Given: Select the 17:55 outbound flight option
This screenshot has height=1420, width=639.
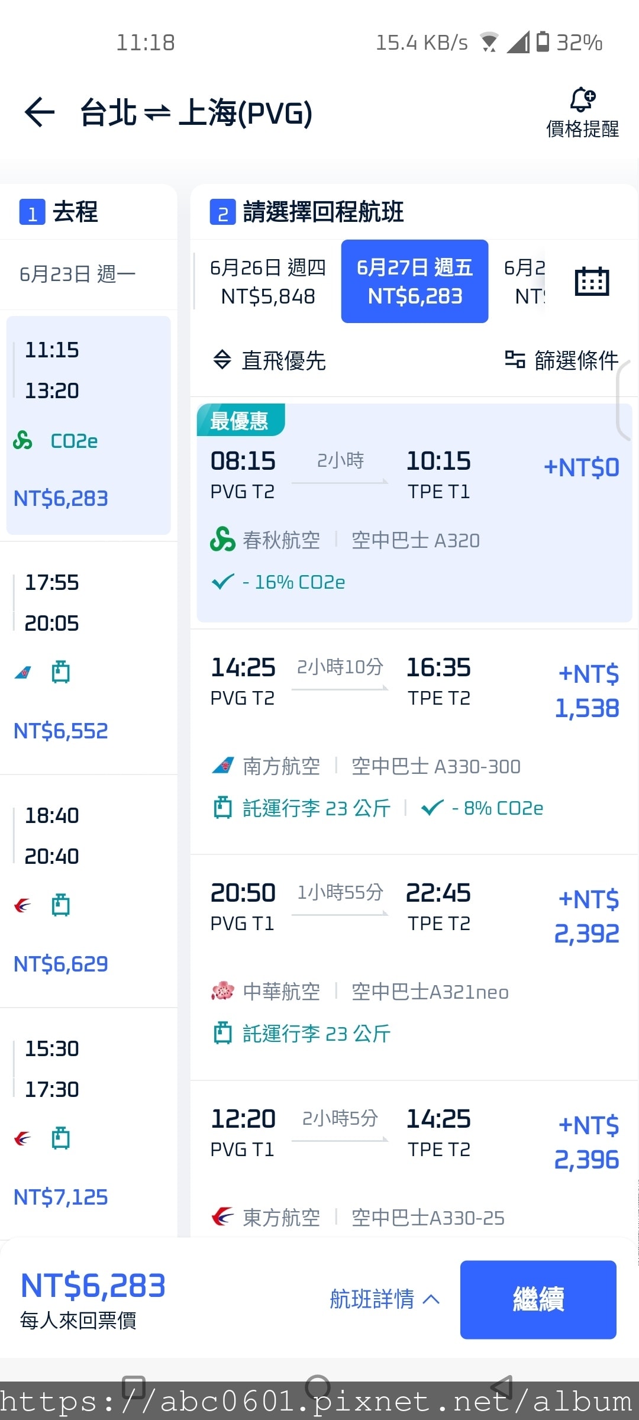Looking at the screenshot, I should pos(89,657).
